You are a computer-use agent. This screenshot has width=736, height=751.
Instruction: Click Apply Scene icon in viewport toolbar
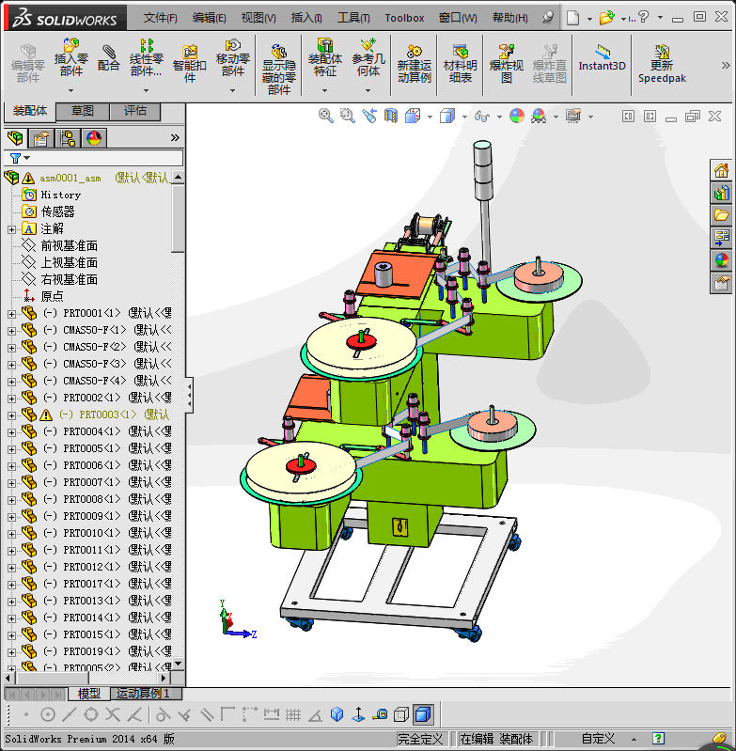[539, 116]
